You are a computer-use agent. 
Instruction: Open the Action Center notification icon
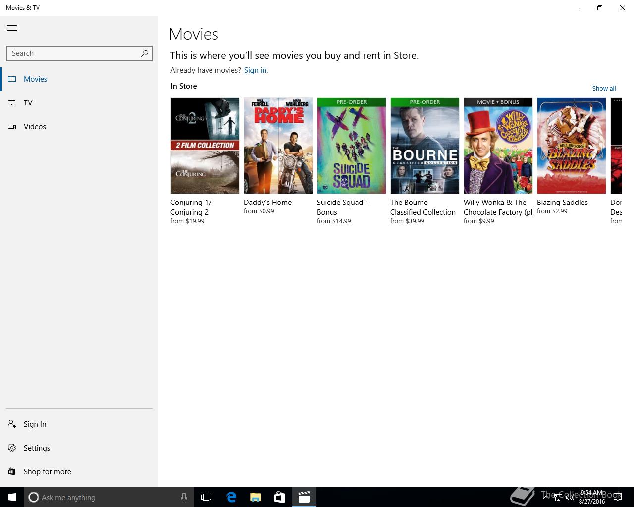(618, 497)
